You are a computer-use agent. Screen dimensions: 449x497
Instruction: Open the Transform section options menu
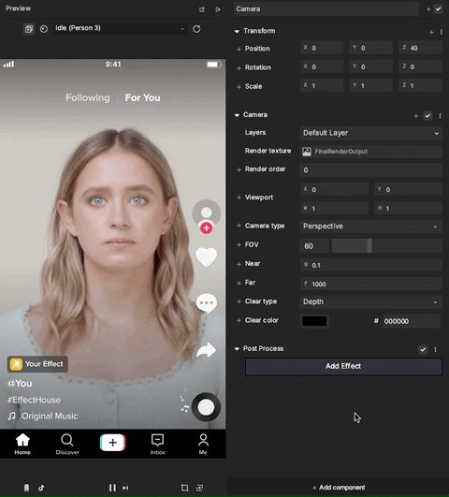442,32
